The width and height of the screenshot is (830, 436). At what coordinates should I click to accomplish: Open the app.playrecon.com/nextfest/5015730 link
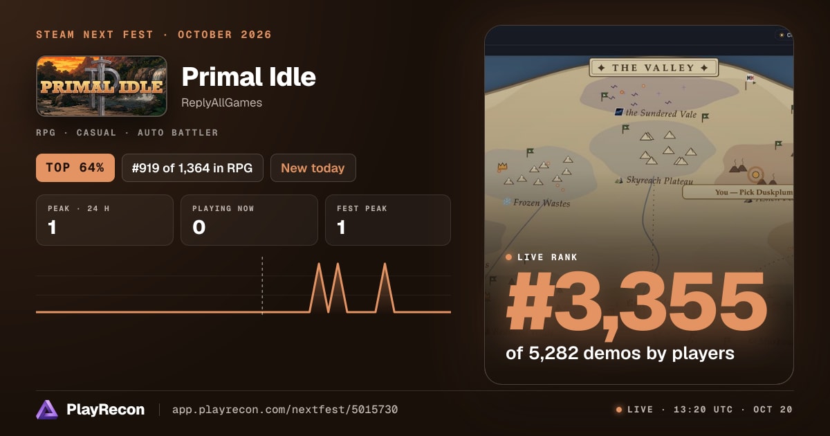pos(284,410)
